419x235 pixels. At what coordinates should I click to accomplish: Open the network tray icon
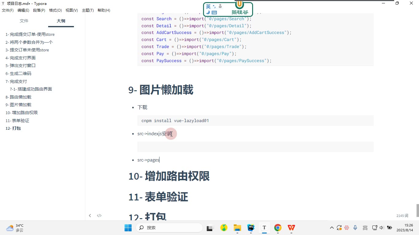pos(375,228)
